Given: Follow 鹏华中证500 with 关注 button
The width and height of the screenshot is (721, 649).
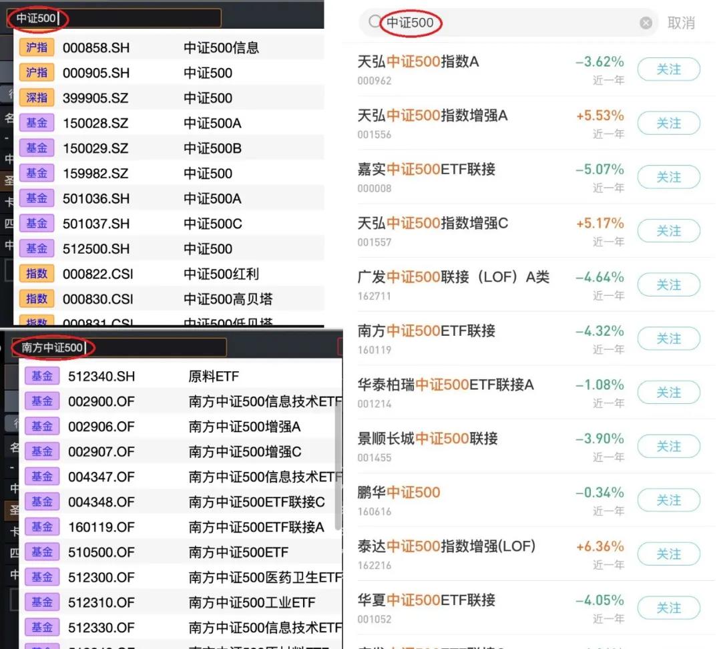Looking at the screenshot, I should [668, 500].
